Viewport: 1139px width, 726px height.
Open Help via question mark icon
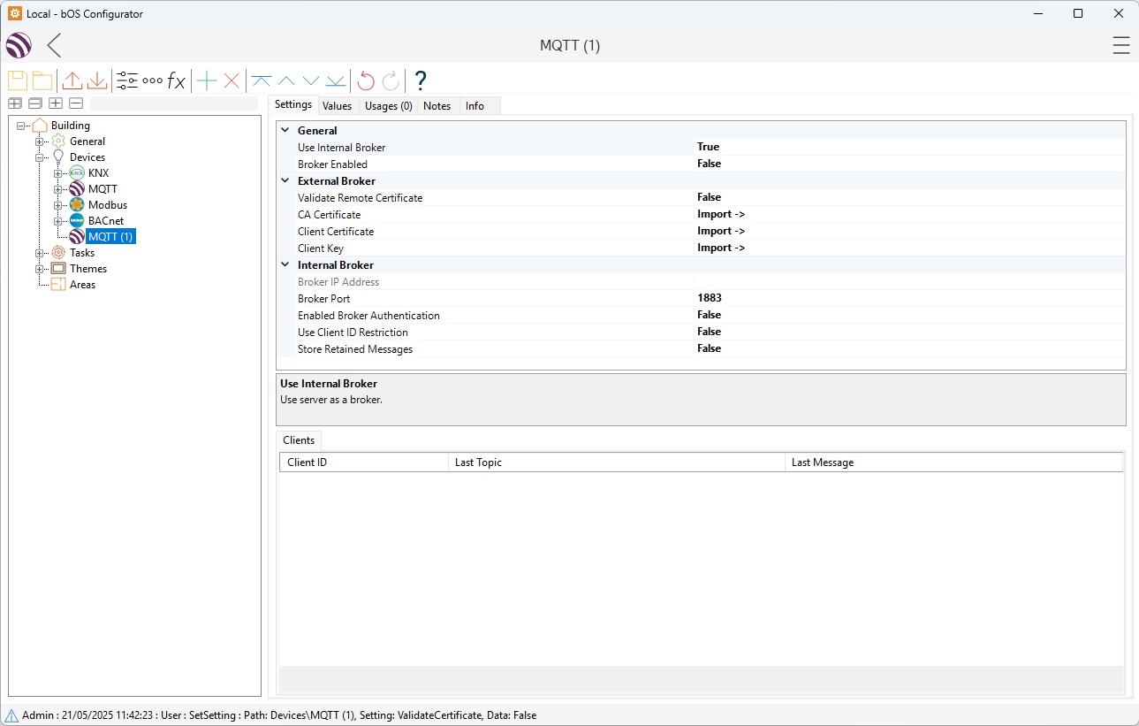click(x=421, y=80)
